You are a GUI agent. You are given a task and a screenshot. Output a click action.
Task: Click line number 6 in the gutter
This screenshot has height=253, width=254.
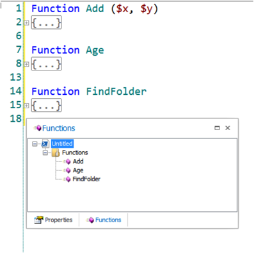(x=19, y=36)
